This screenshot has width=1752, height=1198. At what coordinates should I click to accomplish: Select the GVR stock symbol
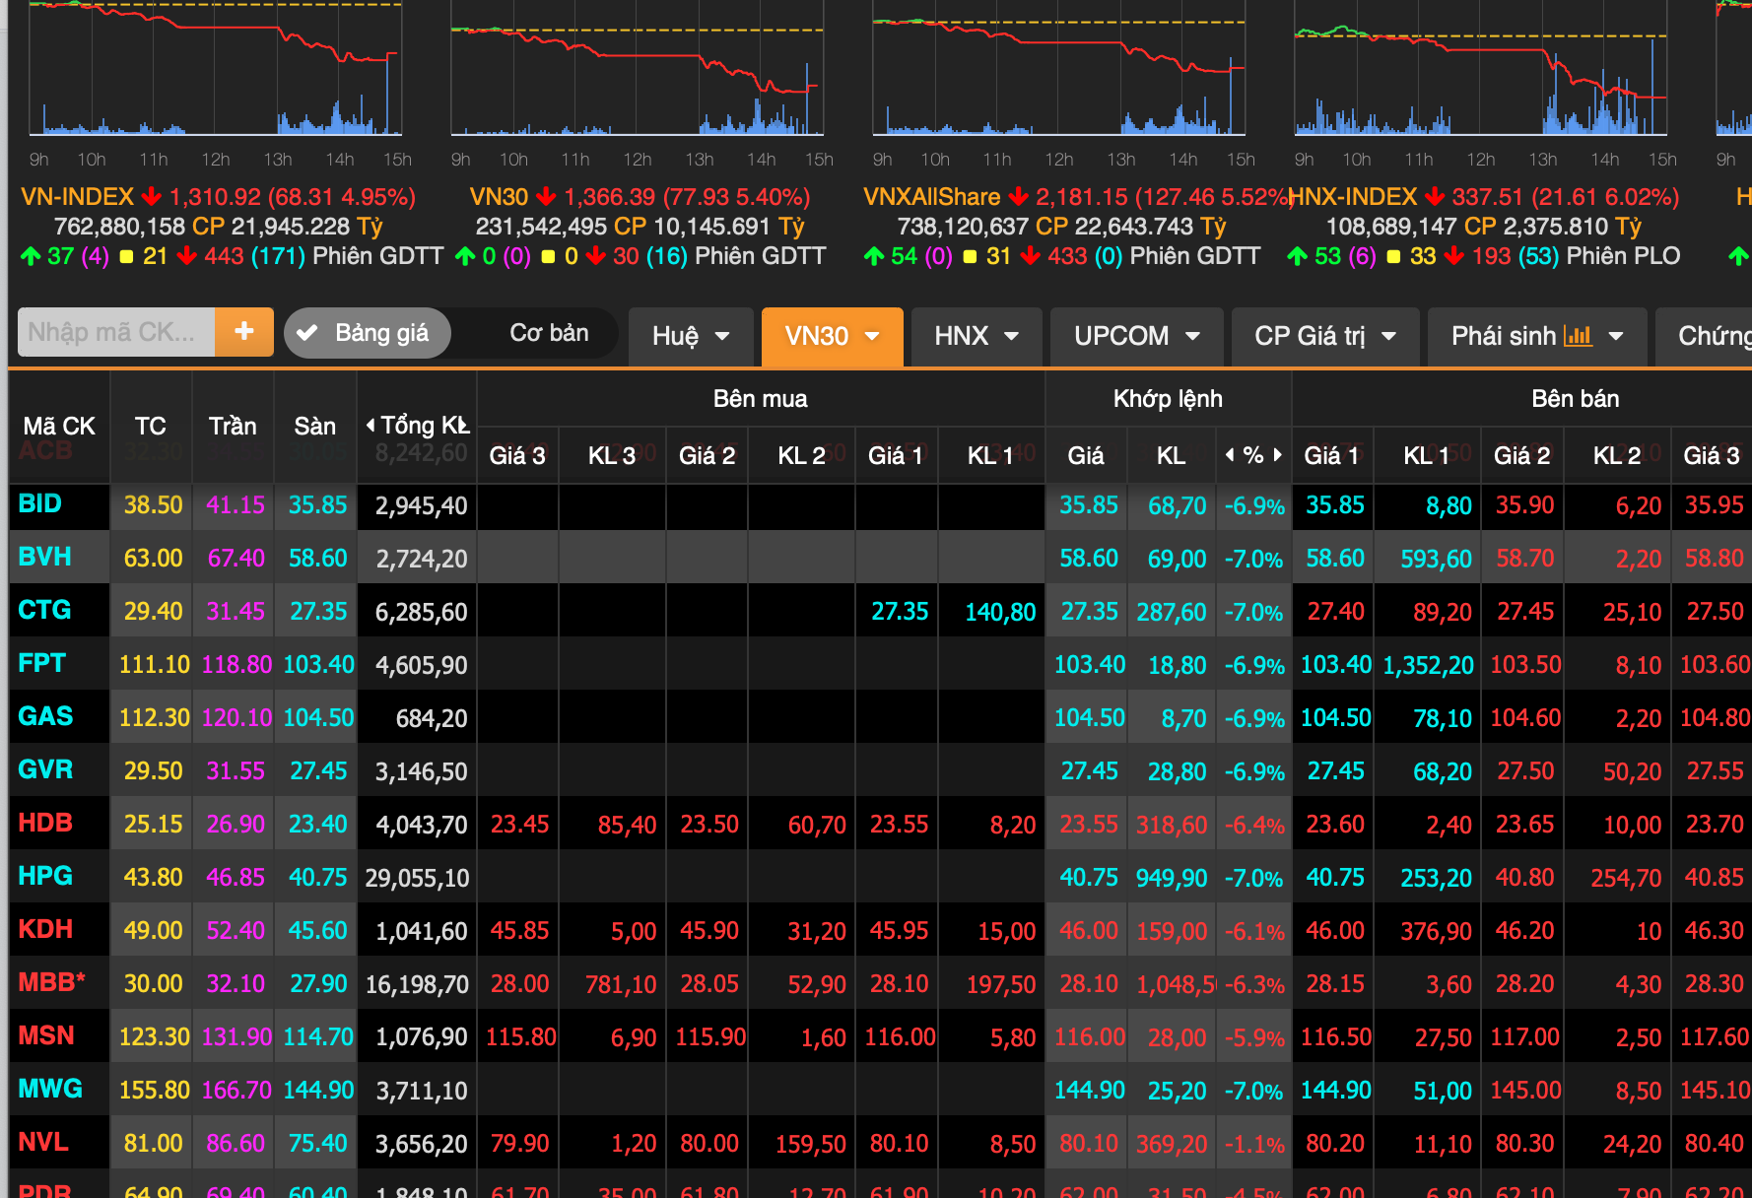click(x=45, y=769)
